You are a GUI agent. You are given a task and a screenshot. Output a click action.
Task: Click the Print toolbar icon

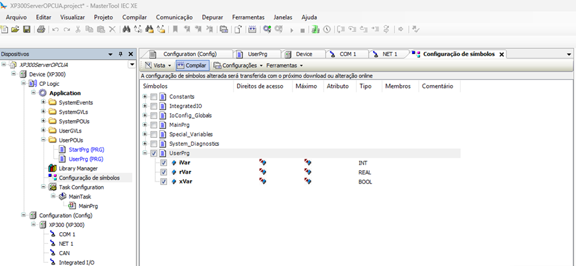41,29
